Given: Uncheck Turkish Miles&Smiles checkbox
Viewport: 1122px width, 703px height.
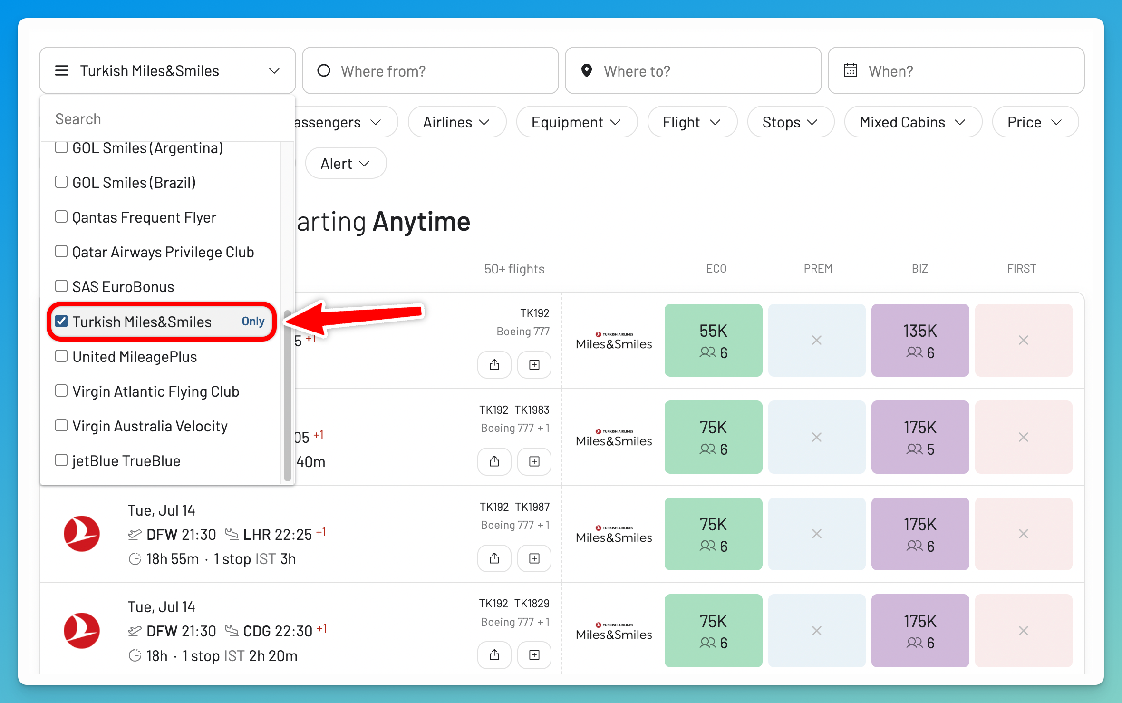Looking at the screenshot, I should [x=61, y=321].
